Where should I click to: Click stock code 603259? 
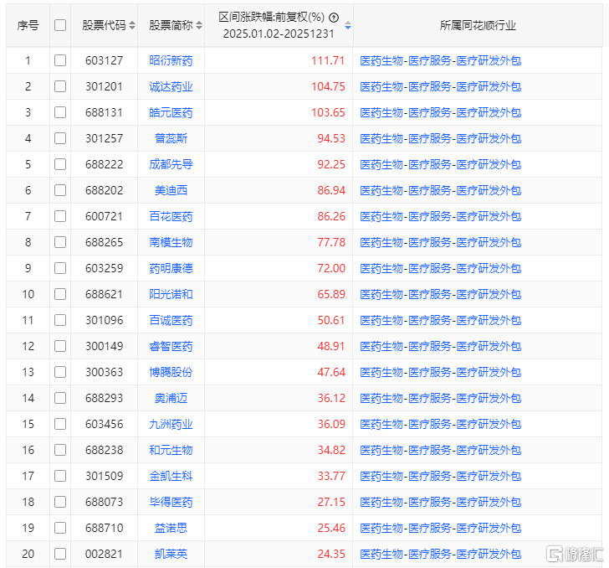pyautogui.click(x=104, y=268)
